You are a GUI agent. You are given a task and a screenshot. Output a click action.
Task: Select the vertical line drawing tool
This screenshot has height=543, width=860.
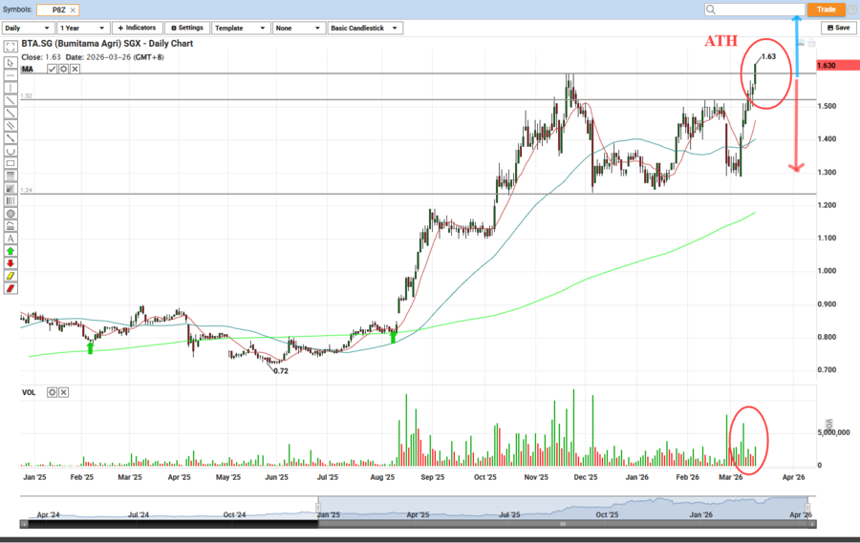(11, 88)
